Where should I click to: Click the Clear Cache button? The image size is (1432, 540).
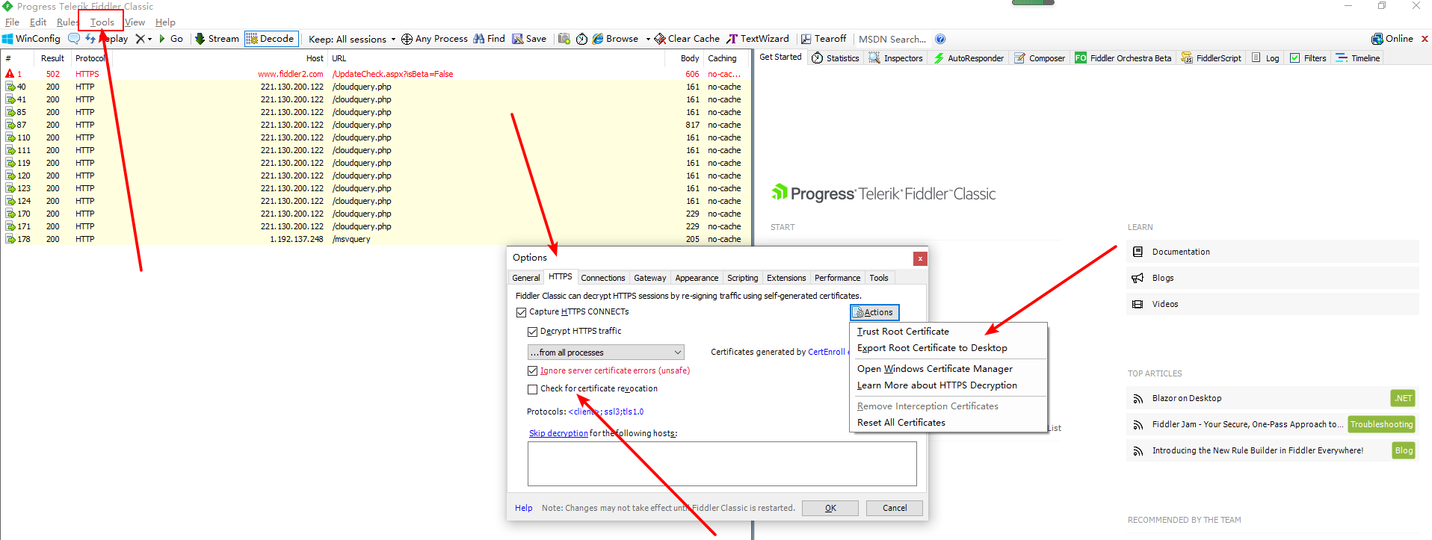tap(687, 39)
